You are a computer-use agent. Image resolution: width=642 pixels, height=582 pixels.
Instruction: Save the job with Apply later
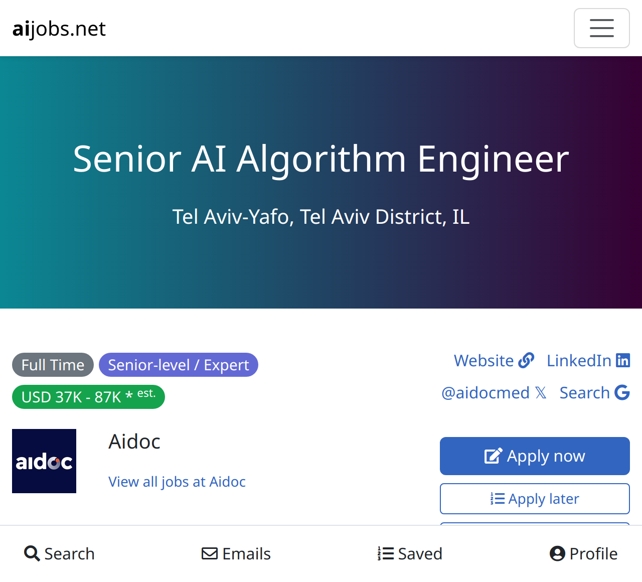[535, 499]
